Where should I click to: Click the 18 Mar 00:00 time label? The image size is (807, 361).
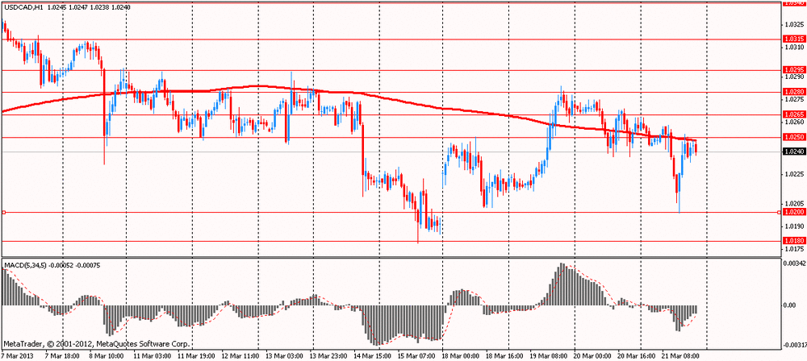click(x=462, y=355)
